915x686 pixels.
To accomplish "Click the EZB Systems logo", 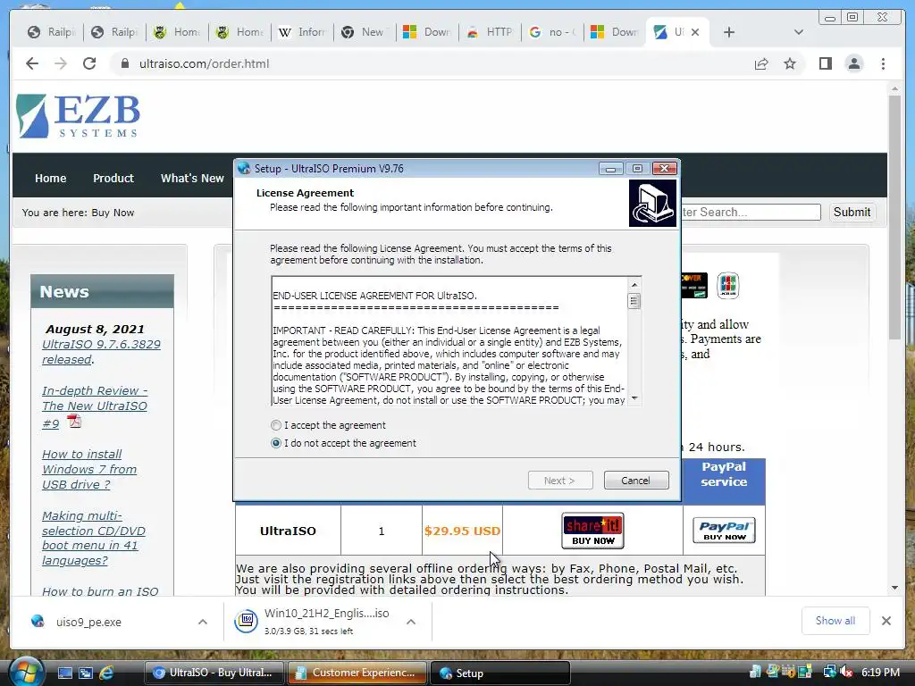I will point(79,115).
